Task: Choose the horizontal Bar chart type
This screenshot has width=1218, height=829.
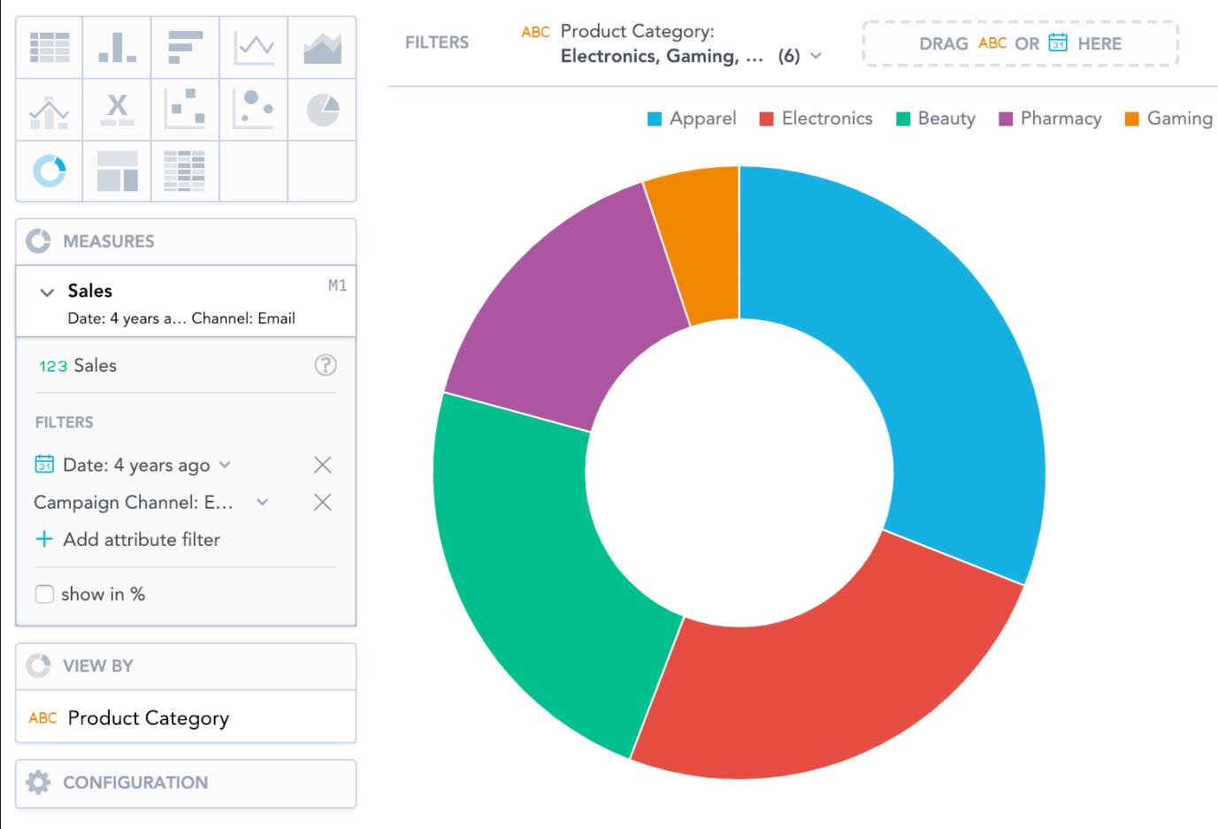Action: pyautogui.click(x=186, y=48)
